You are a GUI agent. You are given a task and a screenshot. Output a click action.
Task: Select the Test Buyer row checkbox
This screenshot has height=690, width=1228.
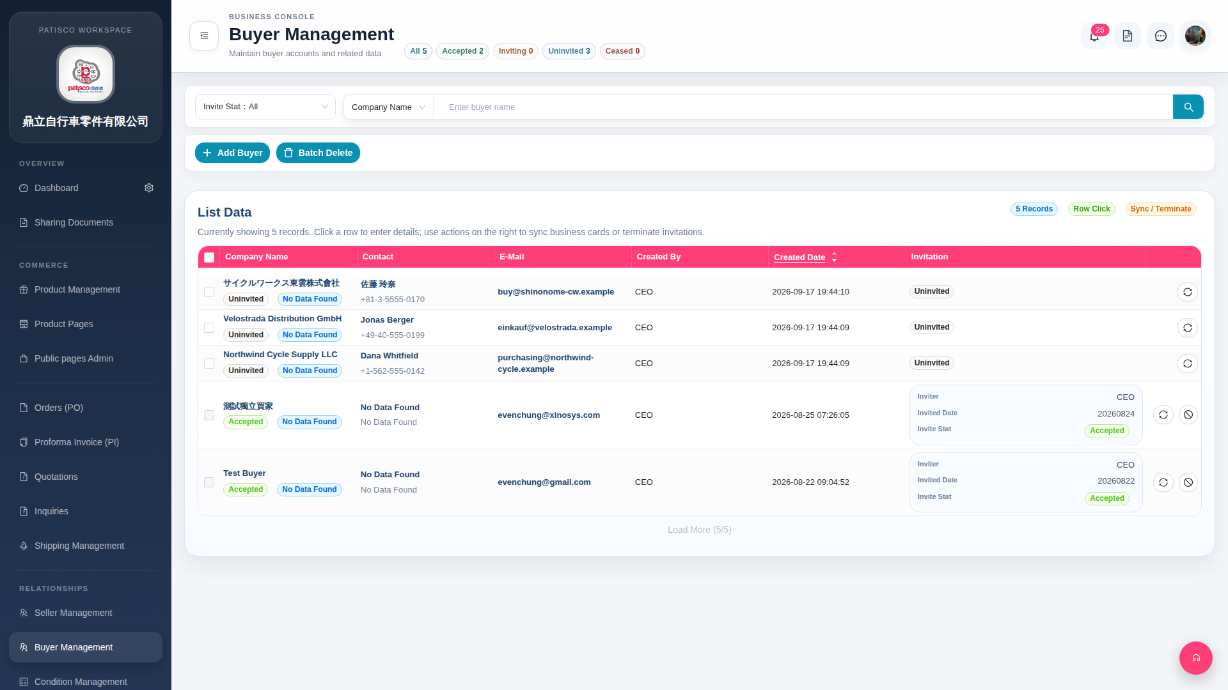coord(209,482)
